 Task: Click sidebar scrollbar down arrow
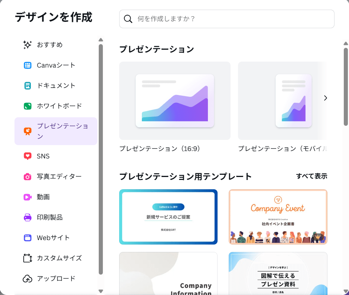click(101, 291)
